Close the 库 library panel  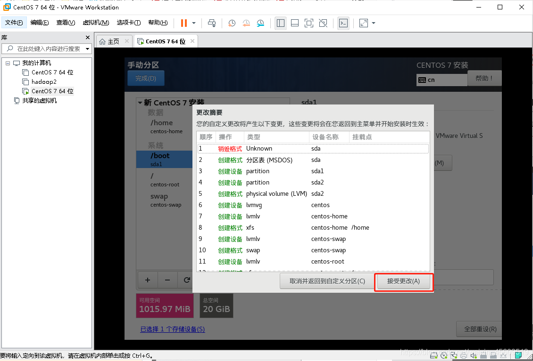[x=88, y=38]
